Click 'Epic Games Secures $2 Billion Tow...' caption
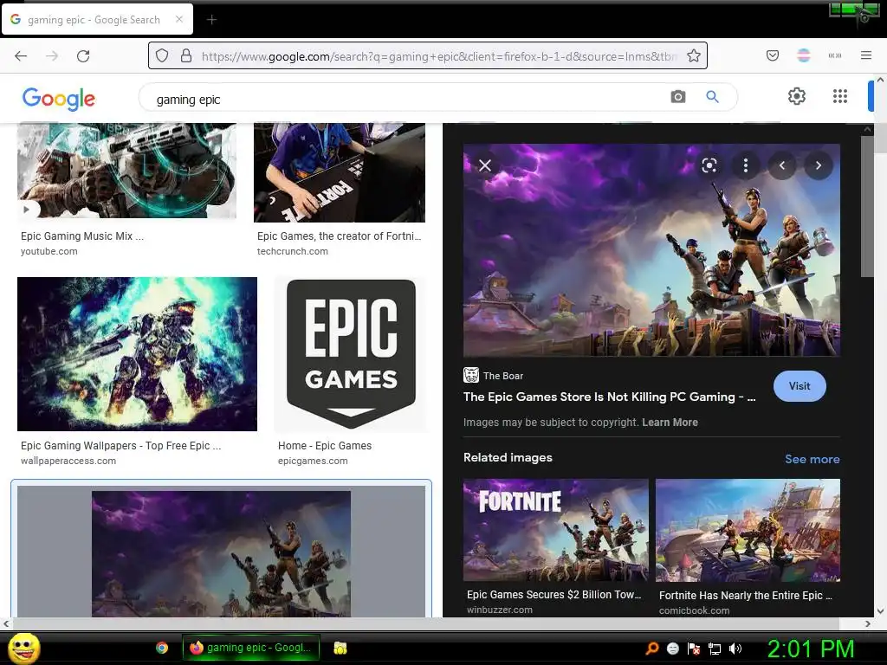 pyautogui.click(x=554, y=595)
